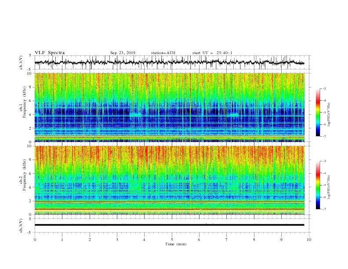The image size is (348, 269).
Task: Click the "5" tick on the time axis
Action: click(x=172, y=240)
